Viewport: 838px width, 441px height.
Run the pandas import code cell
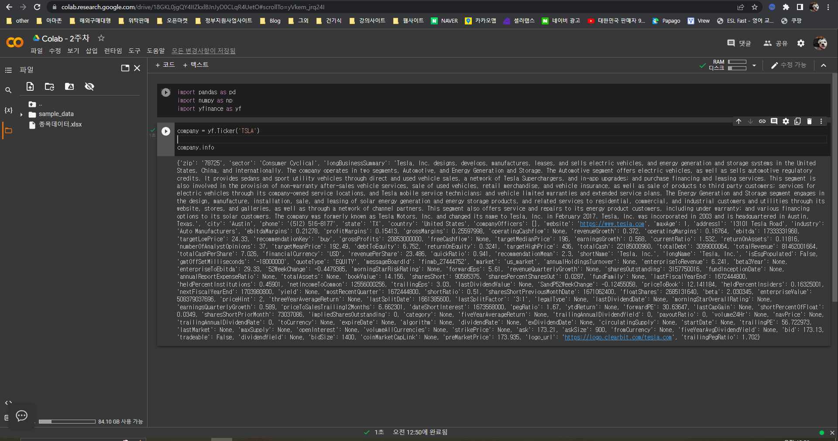pos(166,92)
